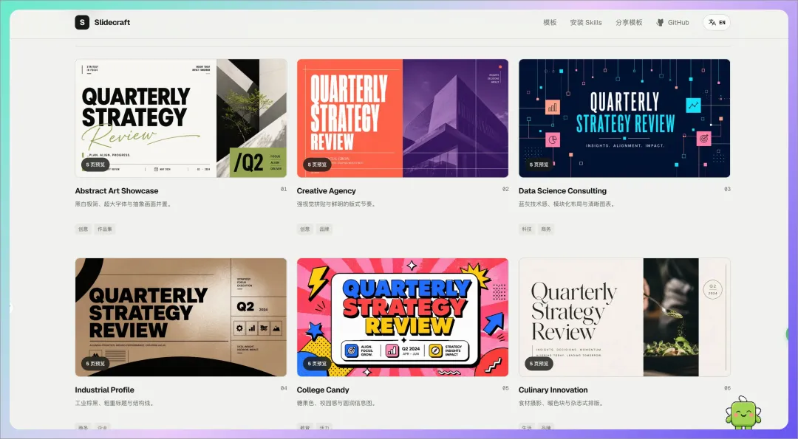Open the green robot mascot assistant
The width and height of the screenshot is (798, 439).
743,412
